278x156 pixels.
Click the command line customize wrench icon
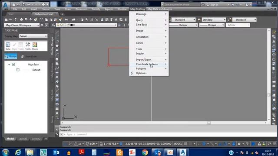point(57,134)
